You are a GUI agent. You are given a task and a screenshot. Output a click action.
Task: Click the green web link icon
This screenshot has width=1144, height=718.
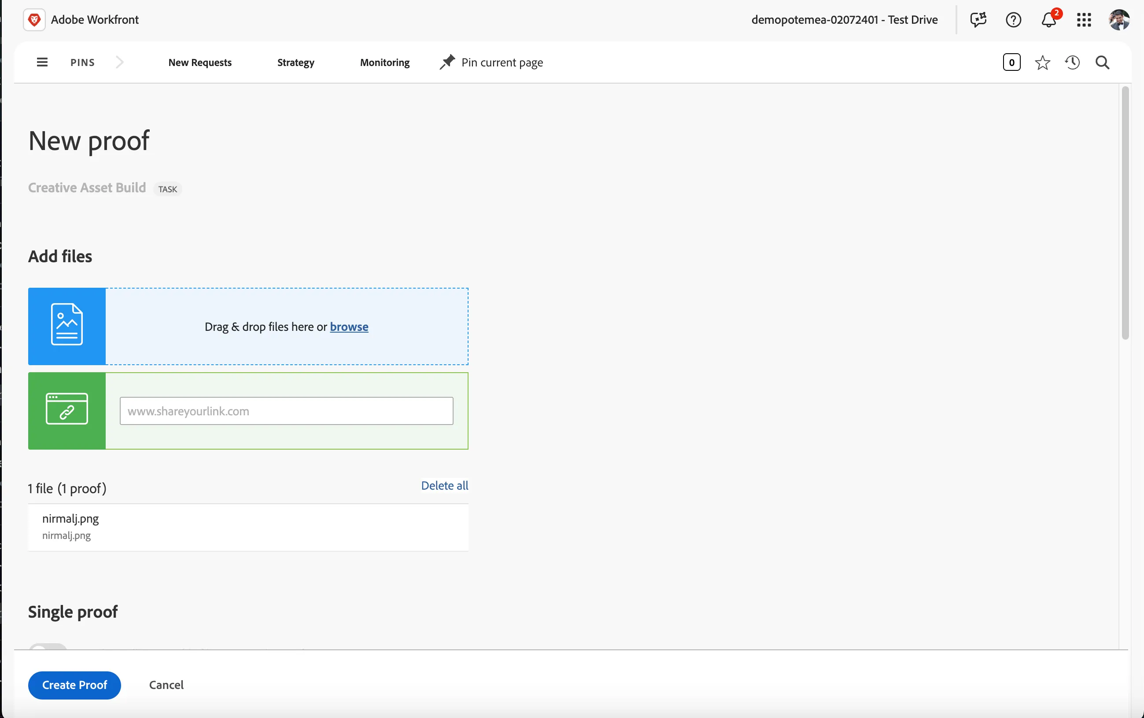67,410
